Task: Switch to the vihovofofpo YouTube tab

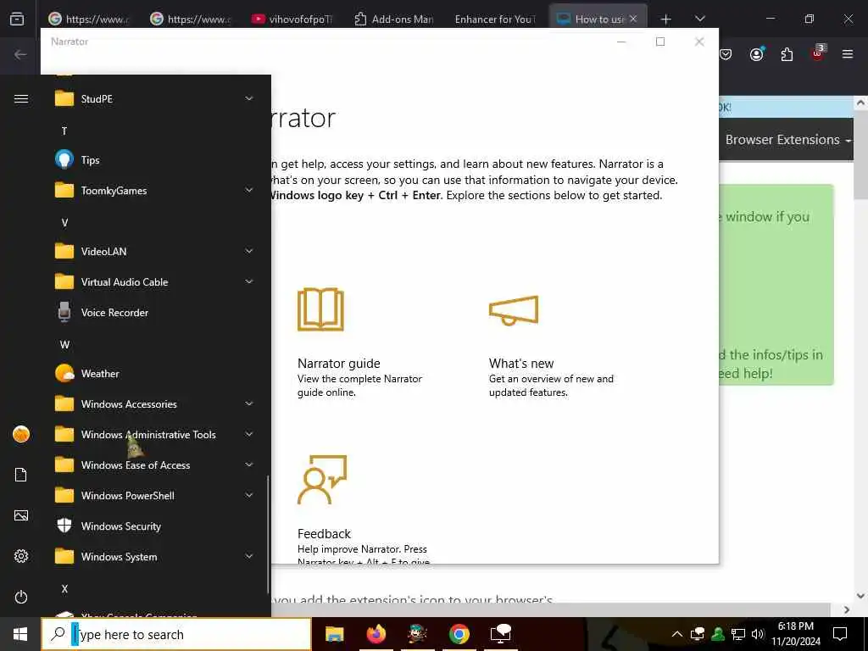Action: point(292,19)
